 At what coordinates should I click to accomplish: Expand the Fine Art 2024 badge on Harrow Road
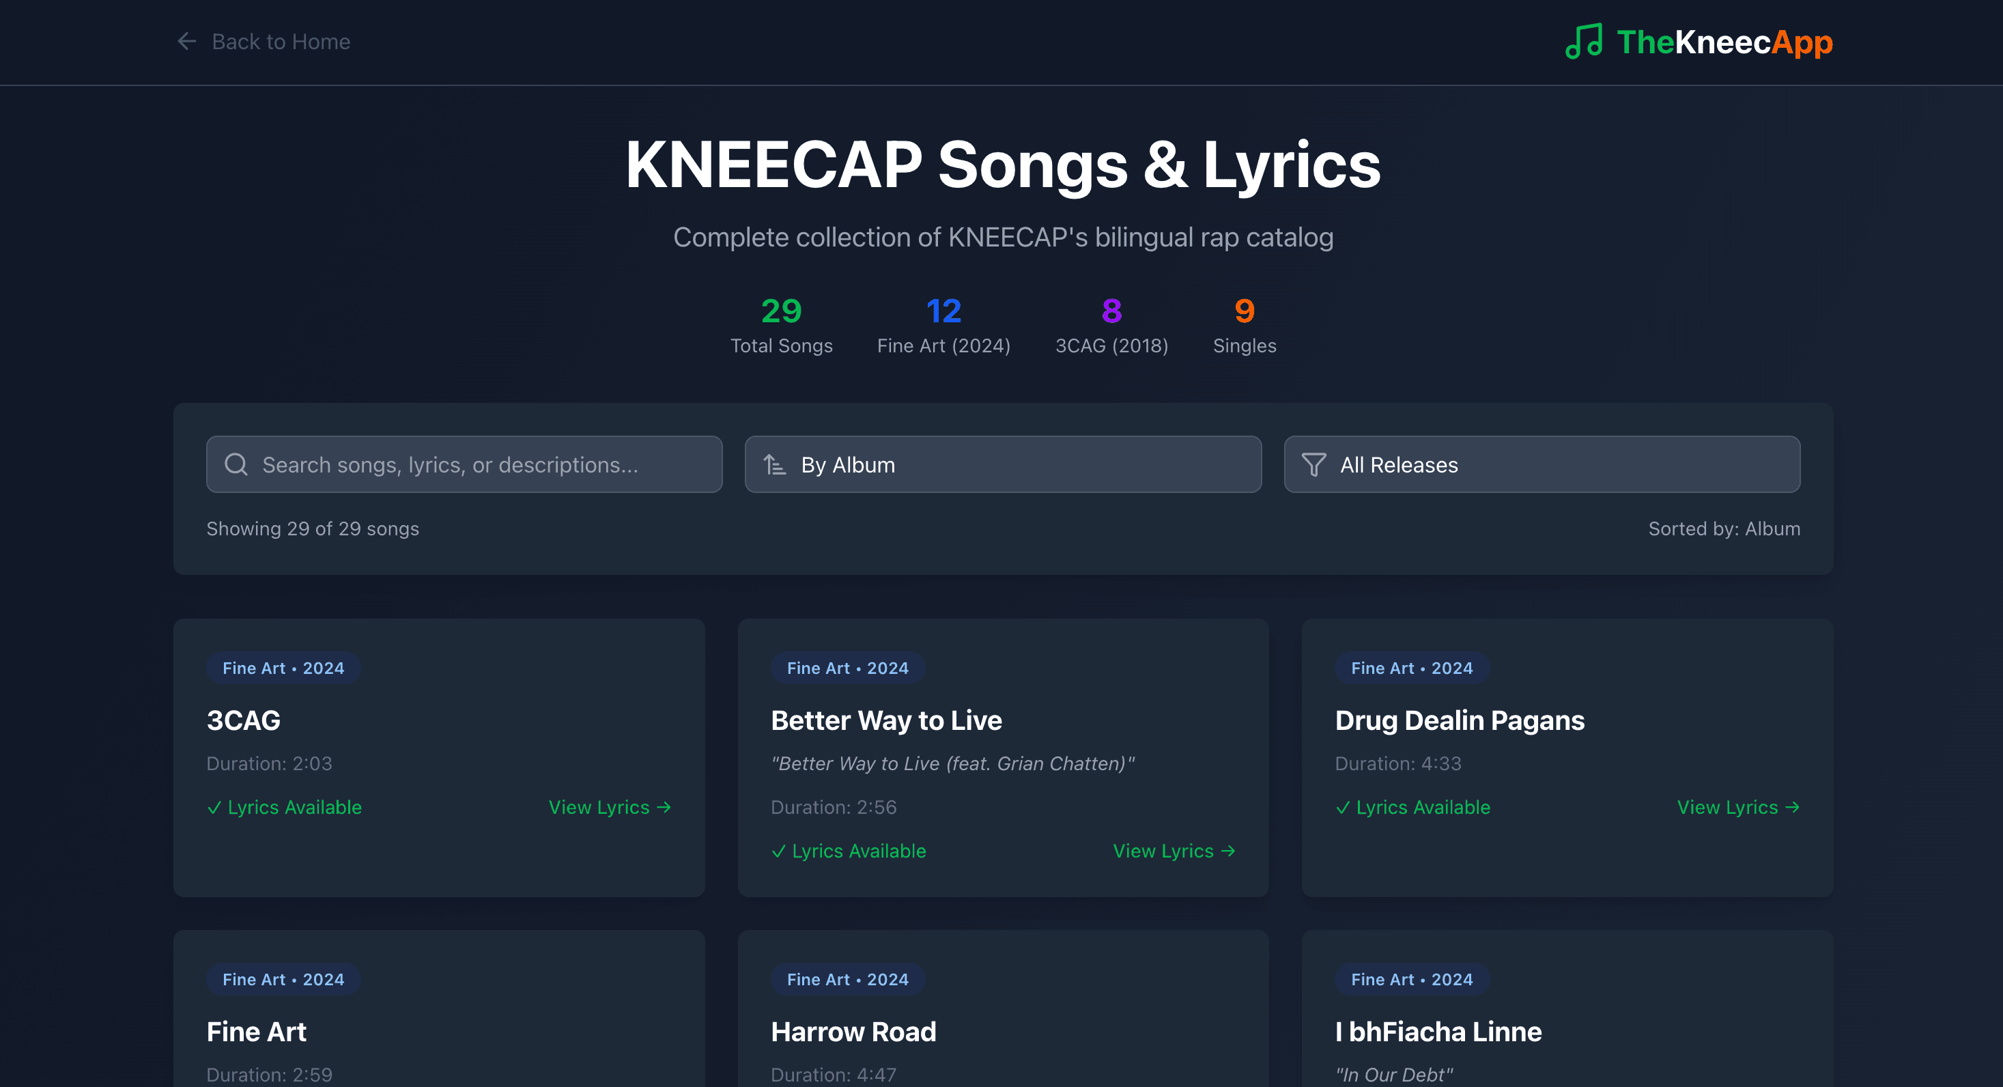point(847,980)
